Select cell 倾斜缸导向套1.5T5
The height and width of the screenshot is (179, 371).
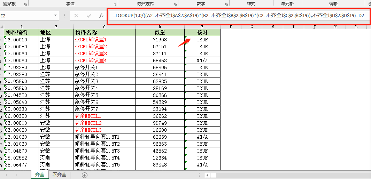[x=105, y=165]
